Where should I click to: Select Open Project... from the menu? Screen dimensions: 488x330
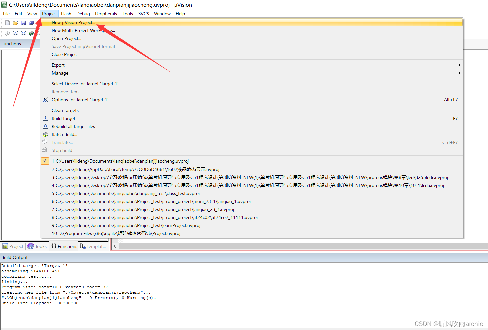click(x=251, y=38)
